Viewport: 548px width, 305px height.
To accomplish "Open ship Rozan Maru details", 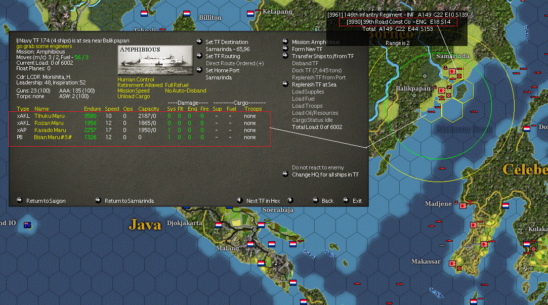I will (49, 123).
